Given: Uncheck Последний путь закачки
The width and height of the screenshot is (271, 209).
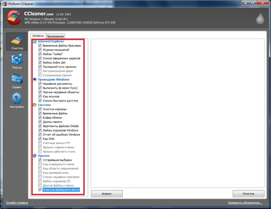Looking at the screenshot, I should tap(40, 67).
